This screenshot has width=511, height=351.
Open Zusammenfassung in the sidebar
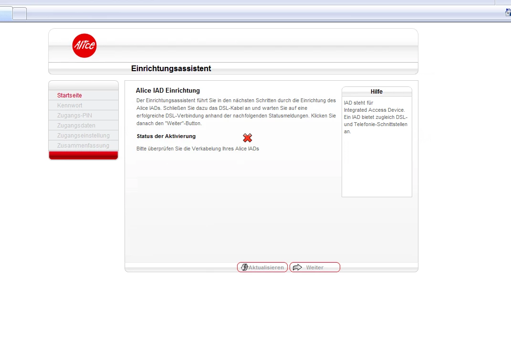tap(83, 146)
